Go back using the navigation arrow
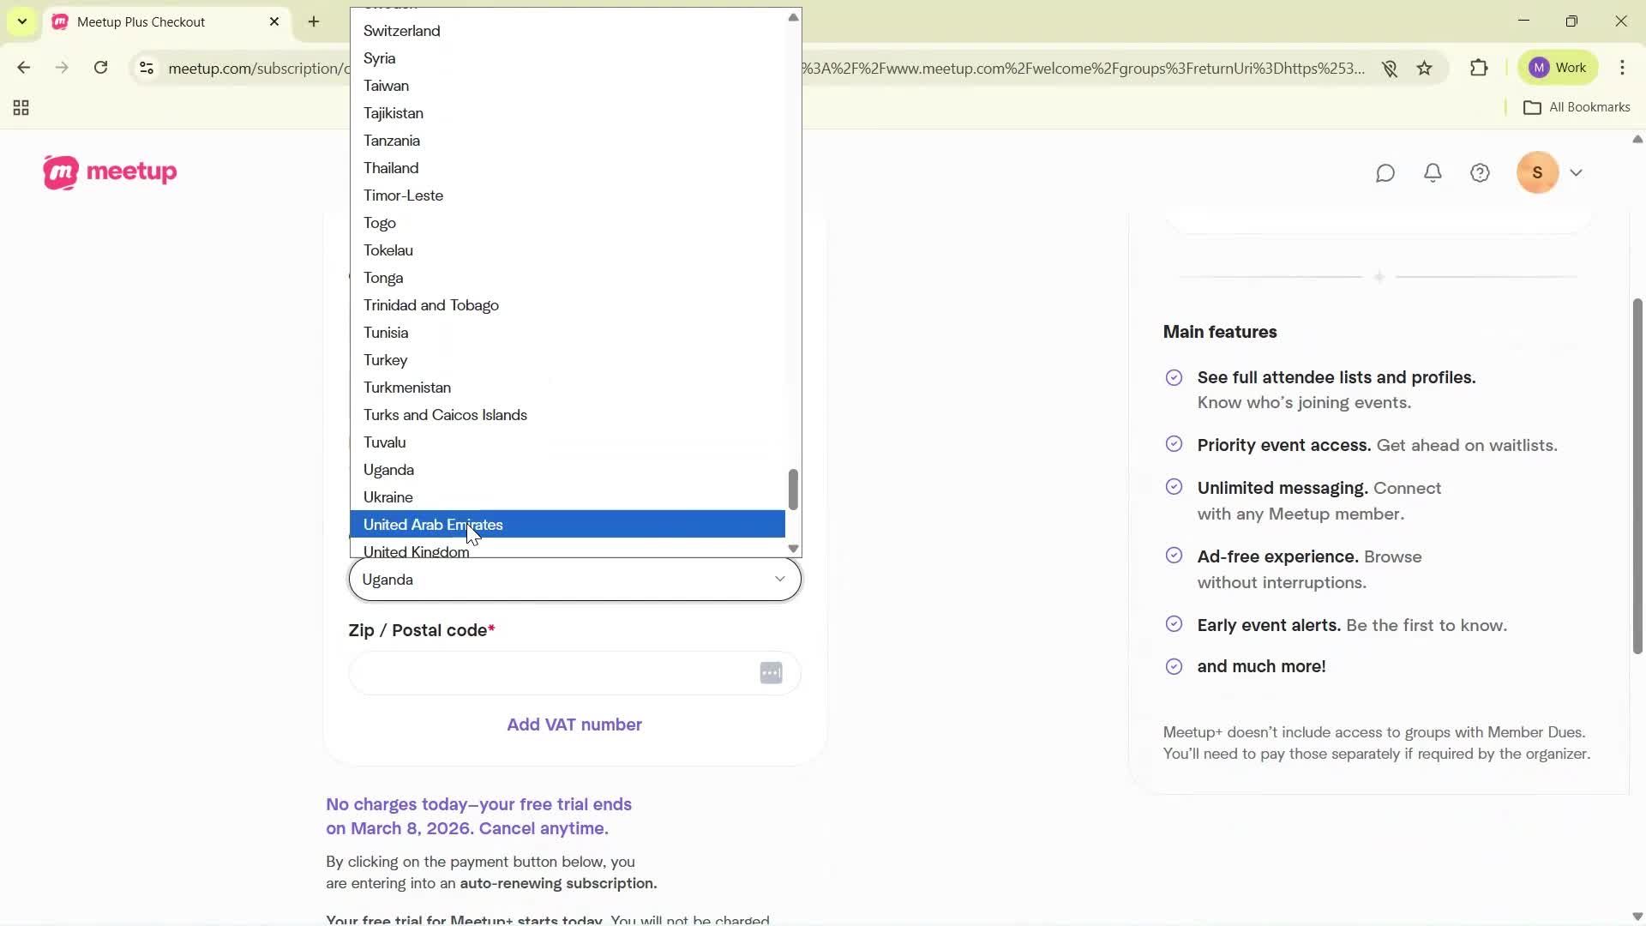Viewport: 1646px width, 926px height. [x=23, y=68]
